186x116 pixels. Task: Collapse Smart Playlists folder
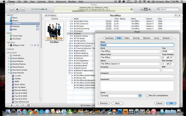[8, 73]
